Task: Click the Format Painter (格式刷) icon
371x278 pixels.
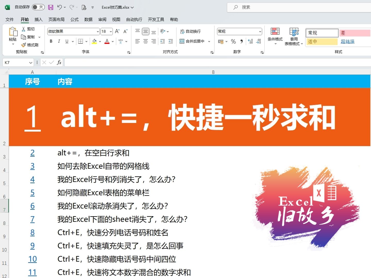Action: 23,45
